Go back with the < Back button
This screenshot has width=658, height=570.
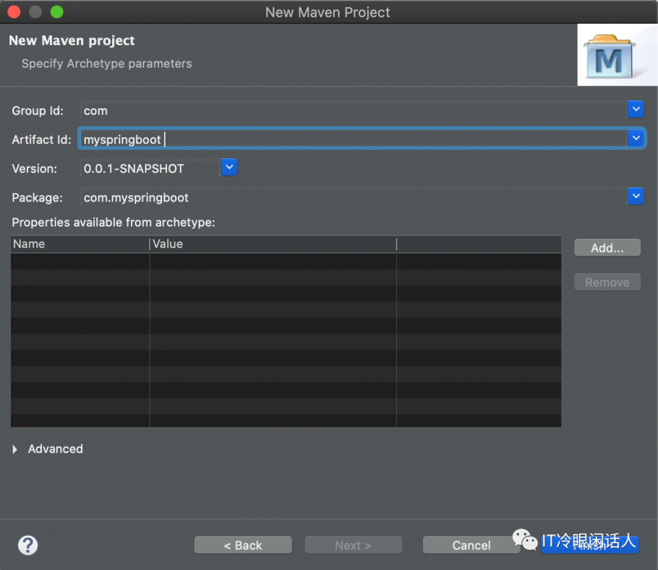coord(243,545)
